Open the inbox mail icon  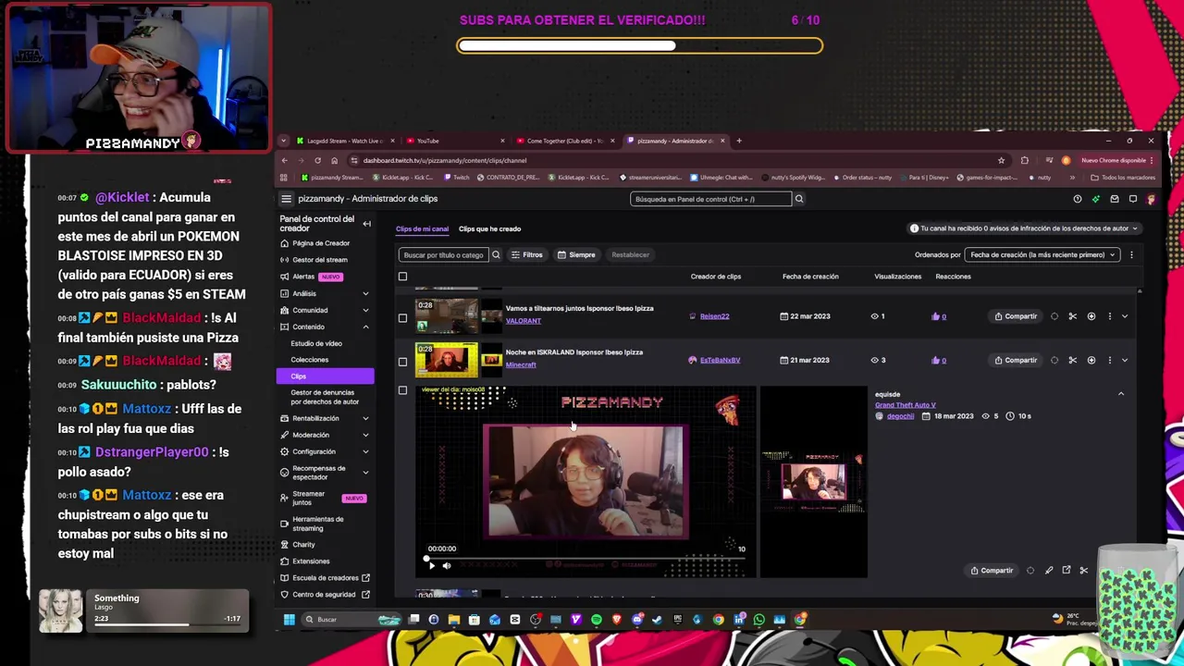(x=1114, y=199)
